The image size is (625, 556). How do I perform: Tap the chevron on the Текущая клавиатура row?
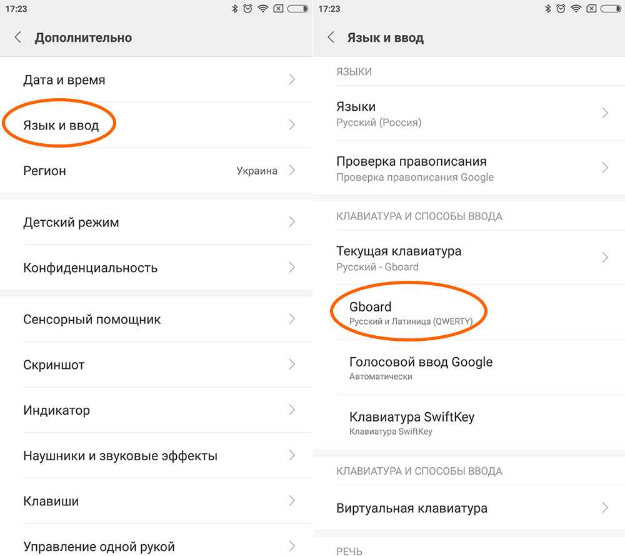[x=604, y=257]
